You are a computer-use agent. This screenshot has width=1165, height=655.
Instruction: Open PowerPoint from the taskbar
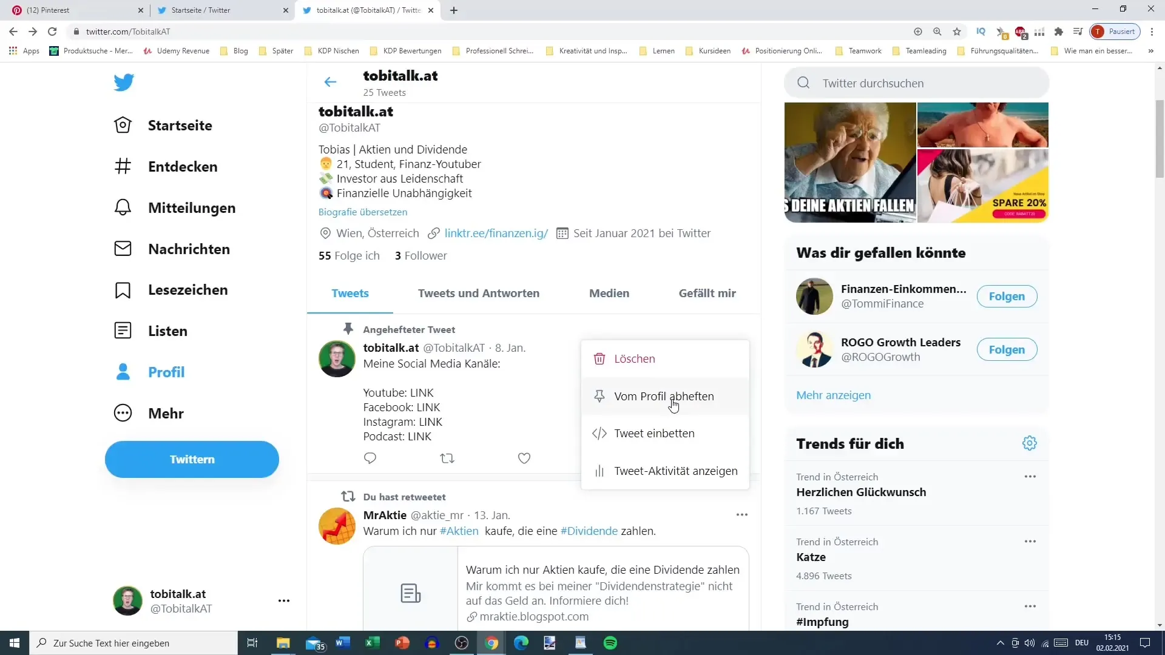[402, 643]
